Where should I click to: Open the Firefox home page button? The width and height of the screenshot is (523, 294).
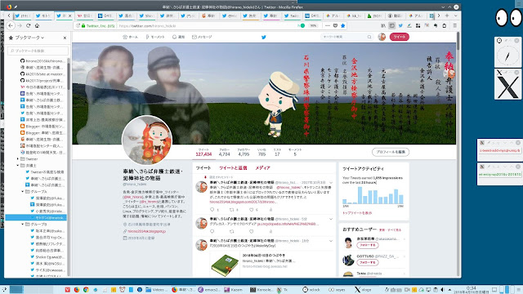point(37,25)
